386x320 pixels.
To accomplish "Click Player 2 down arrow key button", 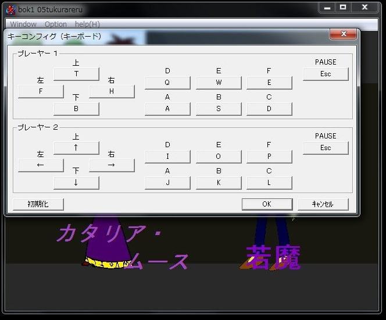I will (x=76, y=183).
